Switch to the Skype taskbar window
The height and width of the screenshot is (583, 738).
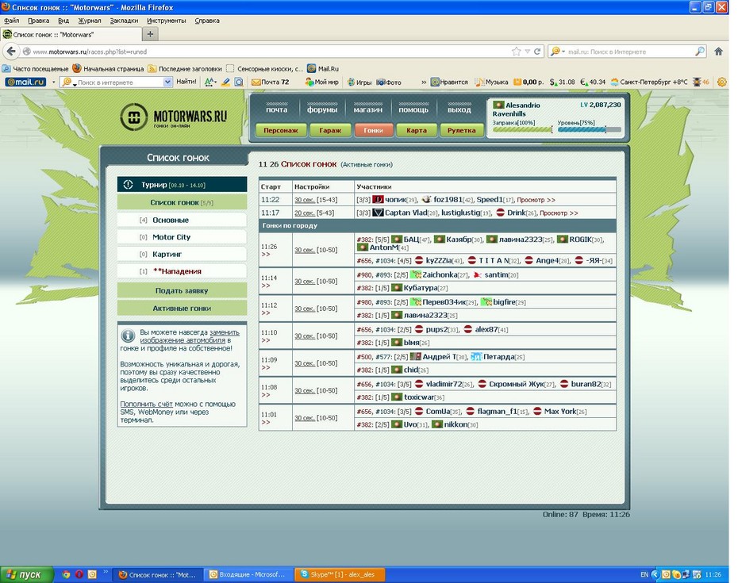pos(340,574)
